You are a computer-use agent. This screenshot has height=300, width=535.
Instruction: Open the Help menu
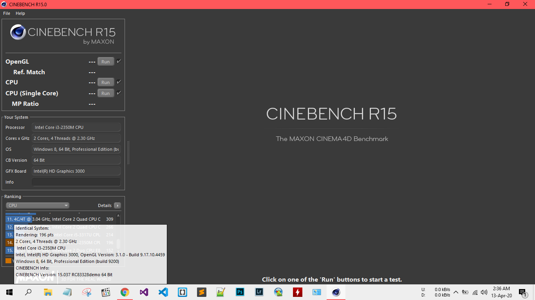[20, 13]
